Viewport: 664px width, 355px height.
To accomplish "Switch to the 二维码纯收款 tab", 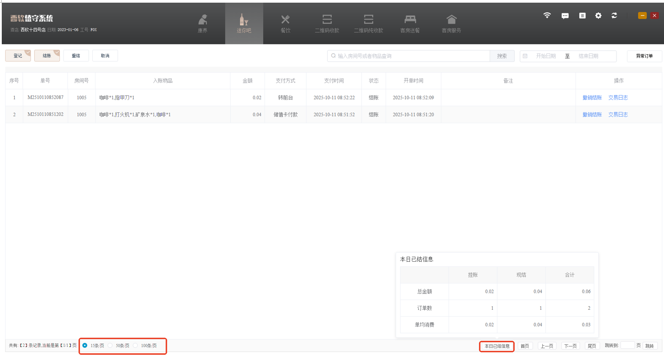I will [x=368, y=24].
